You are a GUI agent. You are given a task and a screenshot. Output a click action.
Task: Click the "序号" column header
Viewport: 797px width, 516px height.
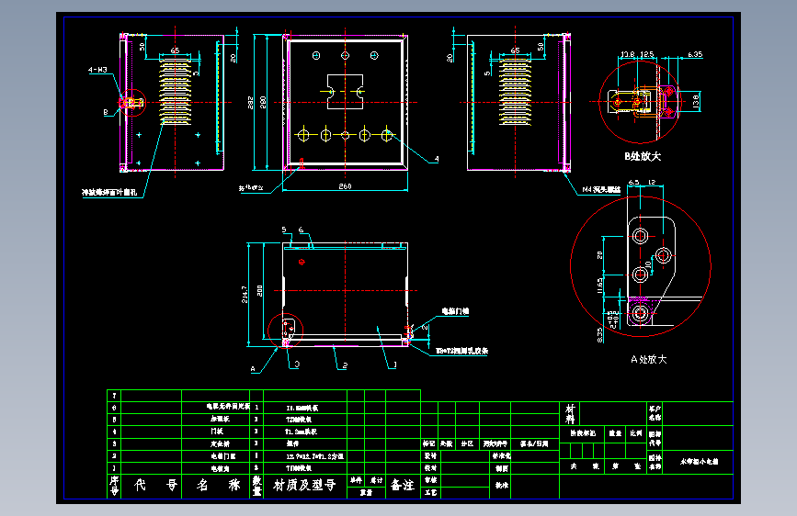click(x=114, y=486)
